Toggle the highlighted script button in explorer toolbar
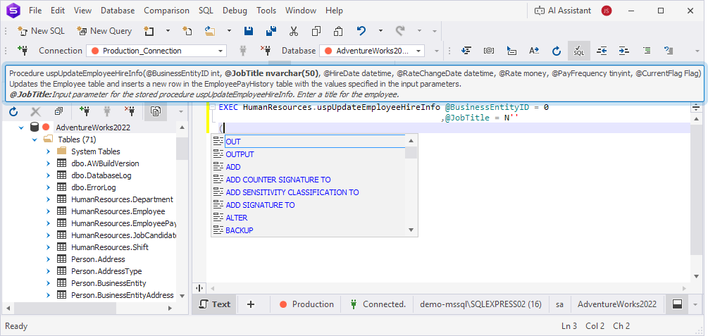The height and width of the screenshot is (336, 708). (155, 111)
